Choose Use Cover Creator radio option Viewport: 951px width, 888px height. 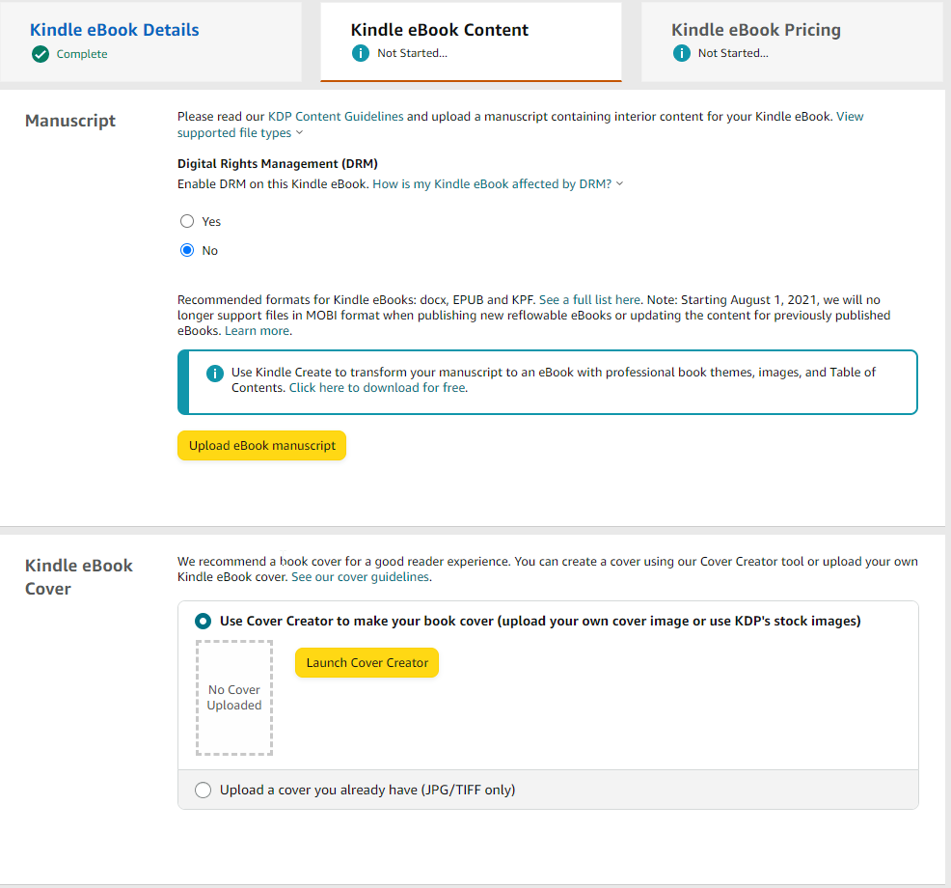[x=203, y=621]
